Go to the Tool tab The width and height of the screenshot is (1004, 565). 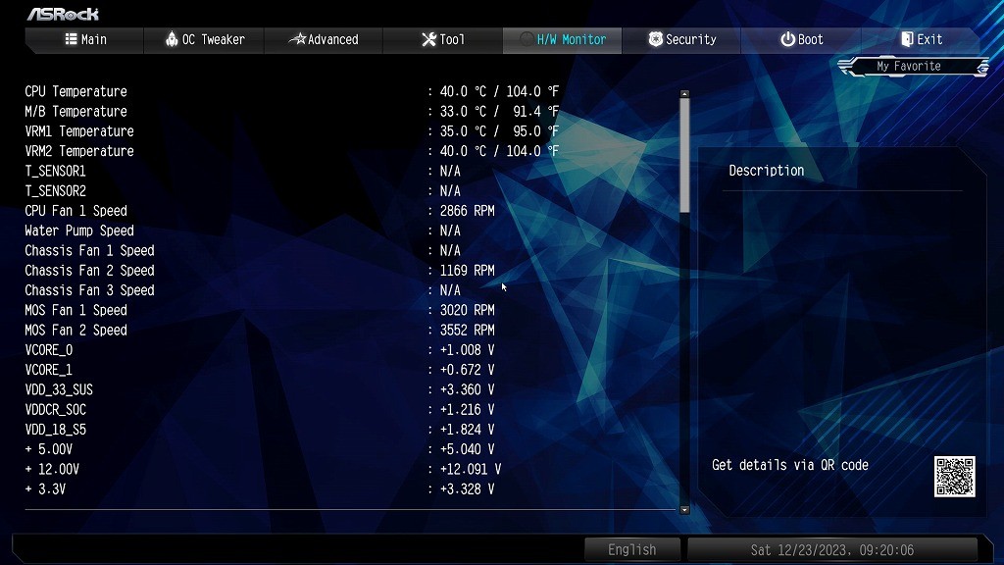click(x=442, y=39)
